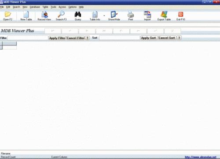Viewport: 220px width, 159px height.
Task: Open the Import tool
Action: (x=147, y=16)
